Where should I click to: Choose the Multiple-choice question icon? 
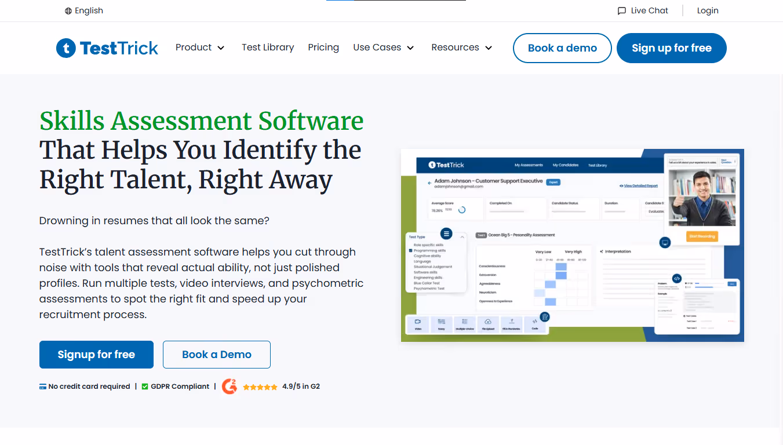(x=465, y=321)
